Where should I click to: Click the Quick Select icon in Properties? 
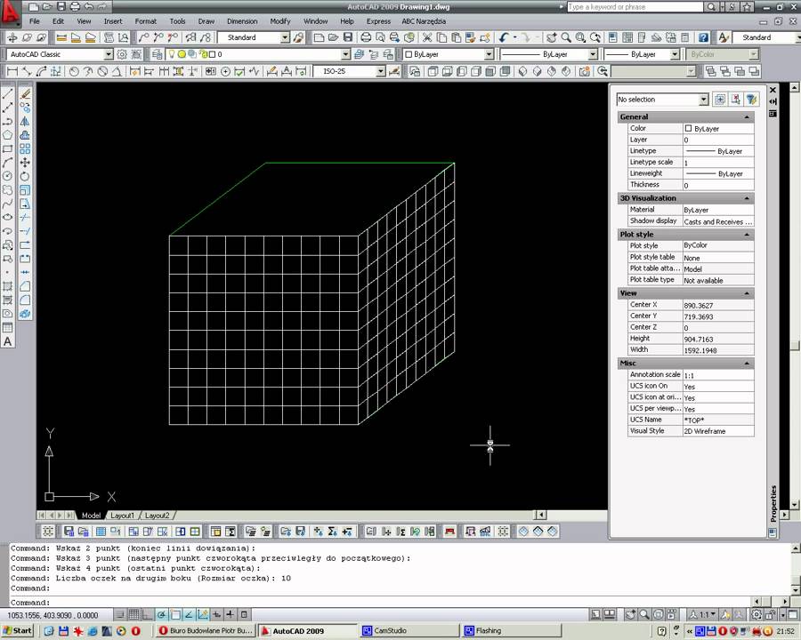pyautogui.click(x=751, y=100)
